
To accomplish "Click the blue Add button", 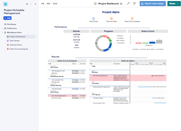I will pos(7,18).
